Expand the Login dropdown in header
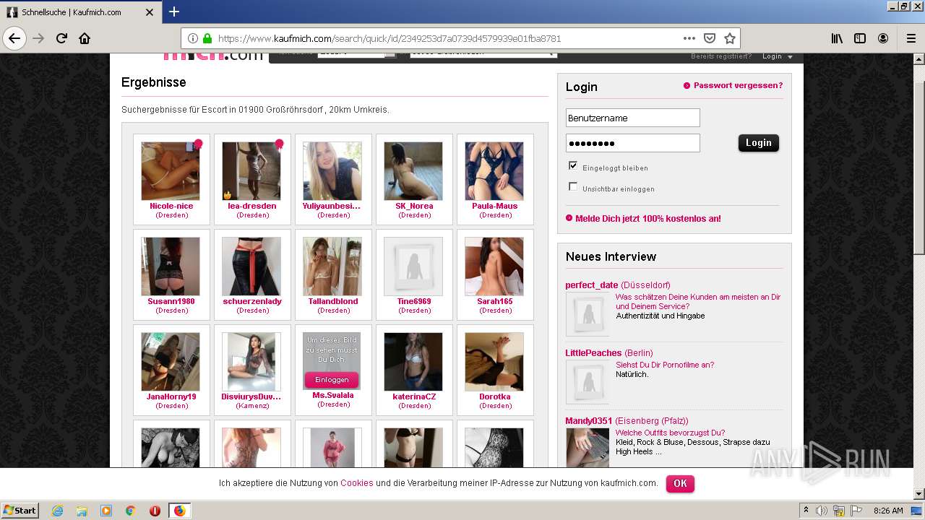 [x=778, y=56]
